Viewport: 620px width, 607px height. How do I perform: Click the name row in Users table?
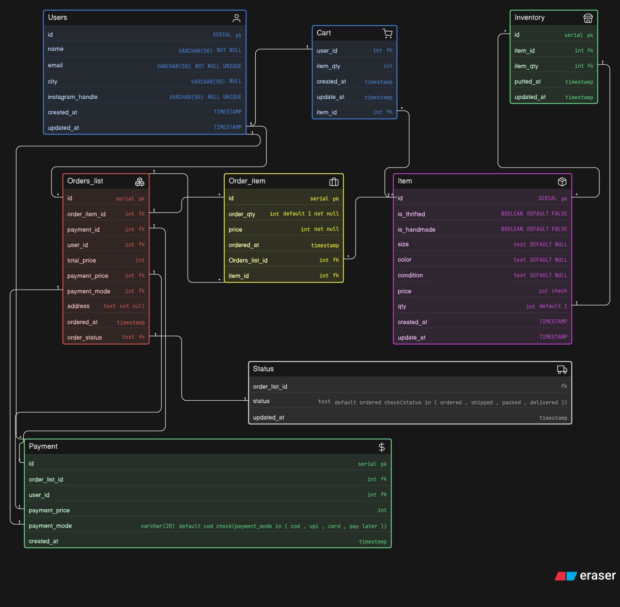click(145, 50)
